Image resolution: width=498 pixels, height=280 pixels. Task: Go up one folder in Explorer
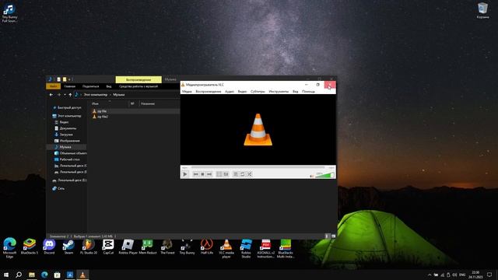[70, 95]
